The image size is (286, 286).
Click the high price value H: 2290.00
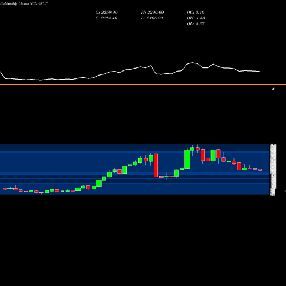(x=152, y=13)
